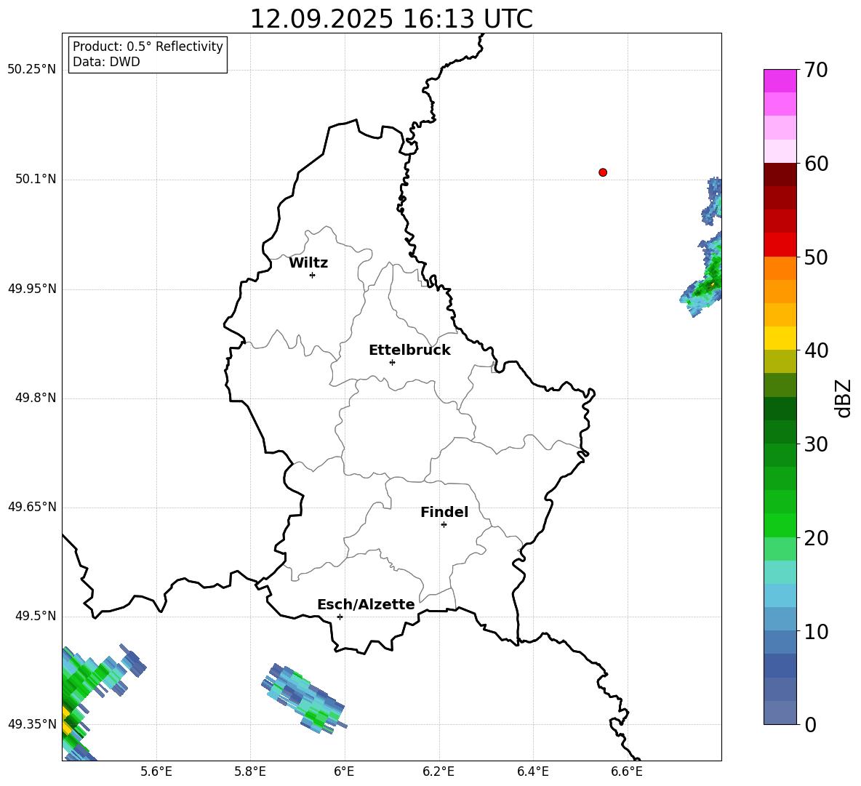861x786 pixels.
Task: Click the Findel station cross marker
Action: [444, 525]
